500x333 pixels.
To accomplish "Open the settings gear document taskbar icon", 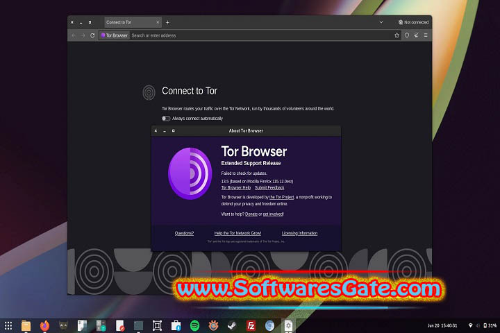I will coord(288,325).
